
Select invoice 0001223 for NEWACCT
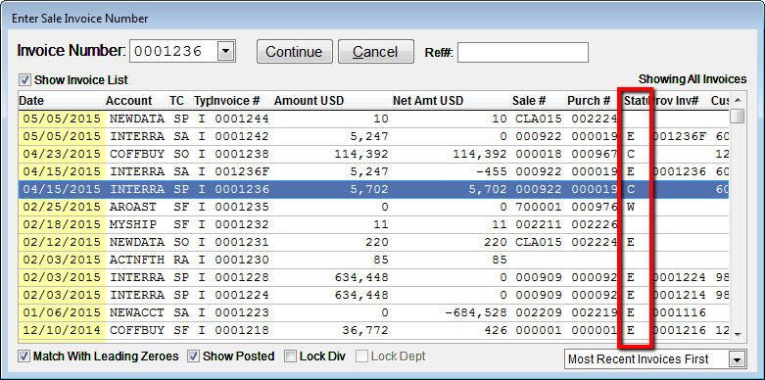coord(373,312)
